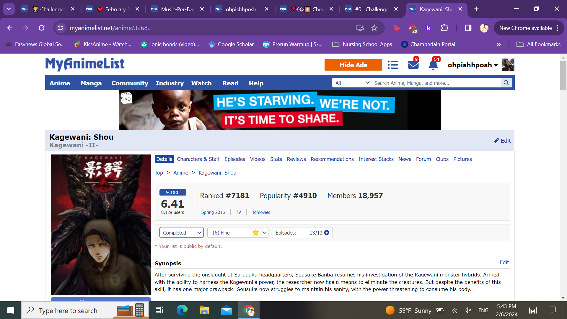This screenshot has height=319, width=567.
Task: Open the Google Scholar bookmark
Action: click(231, 44)
